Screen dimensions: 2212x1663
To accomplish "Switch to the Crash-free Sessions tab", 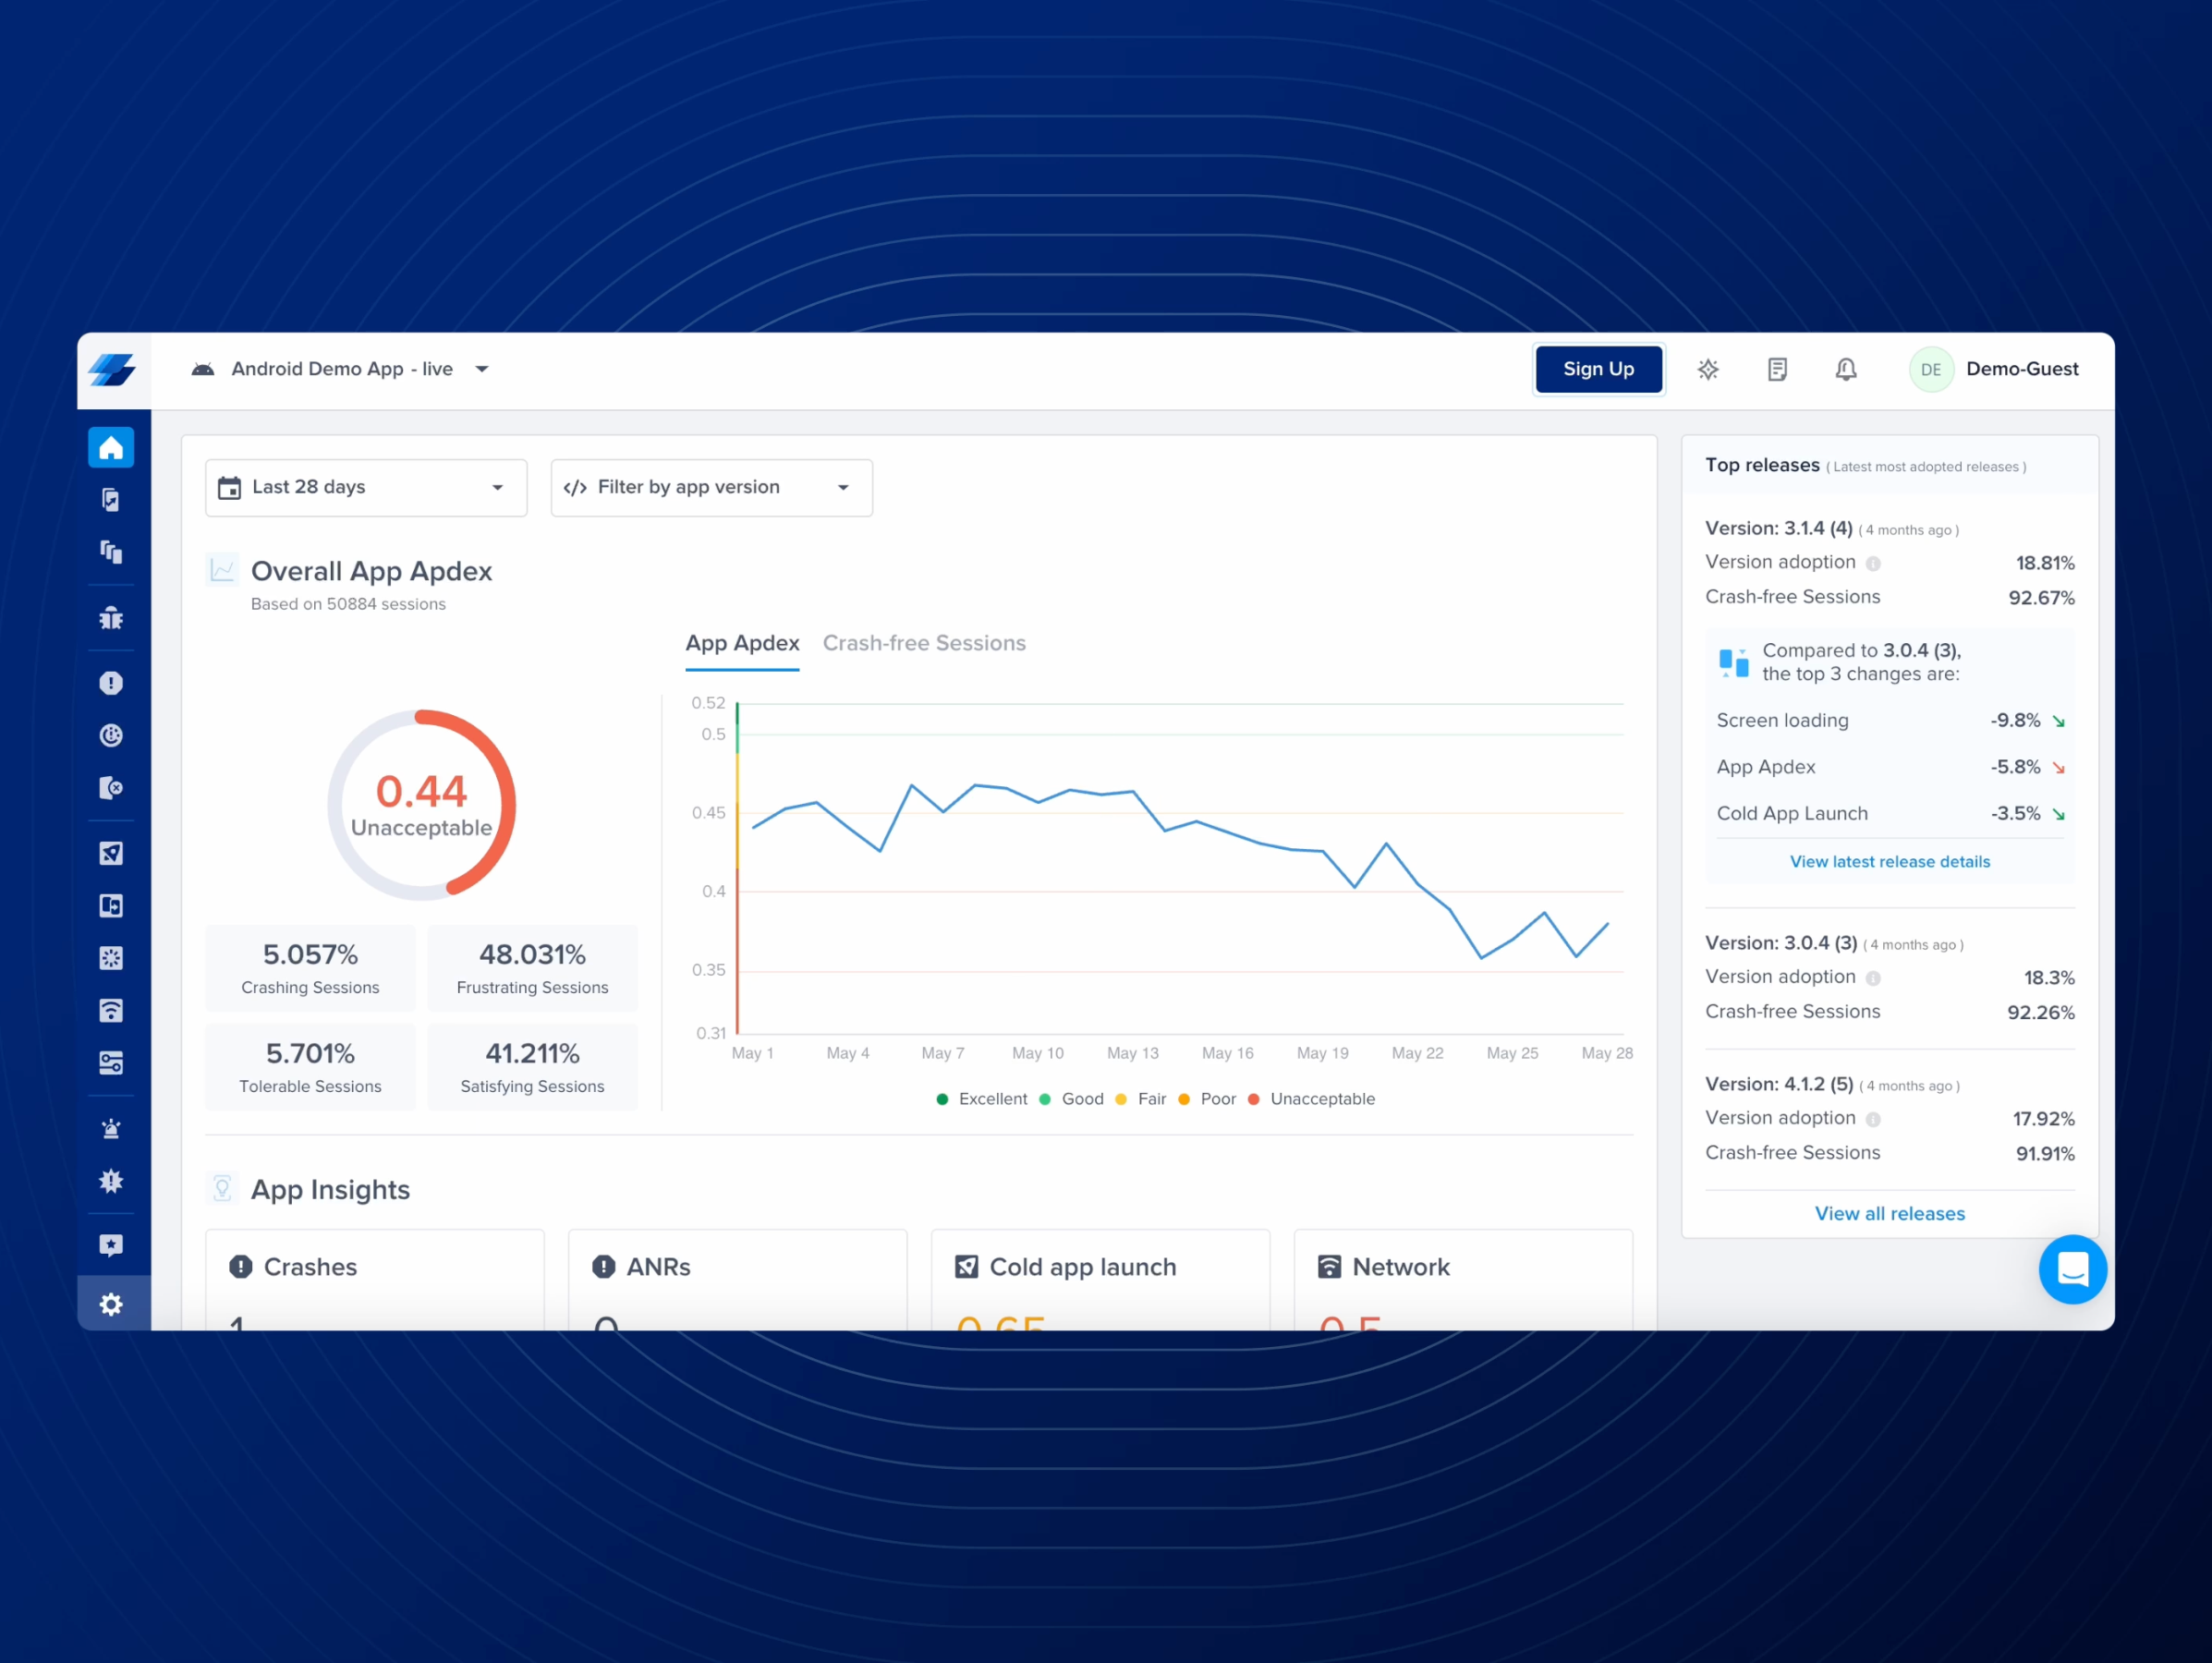I will click(924, 643).
